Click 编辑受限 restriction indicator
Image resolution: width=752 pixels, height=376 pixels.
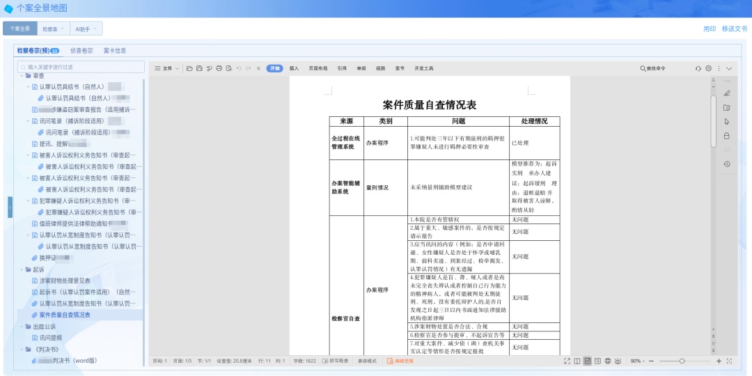[x=400, y=361]
